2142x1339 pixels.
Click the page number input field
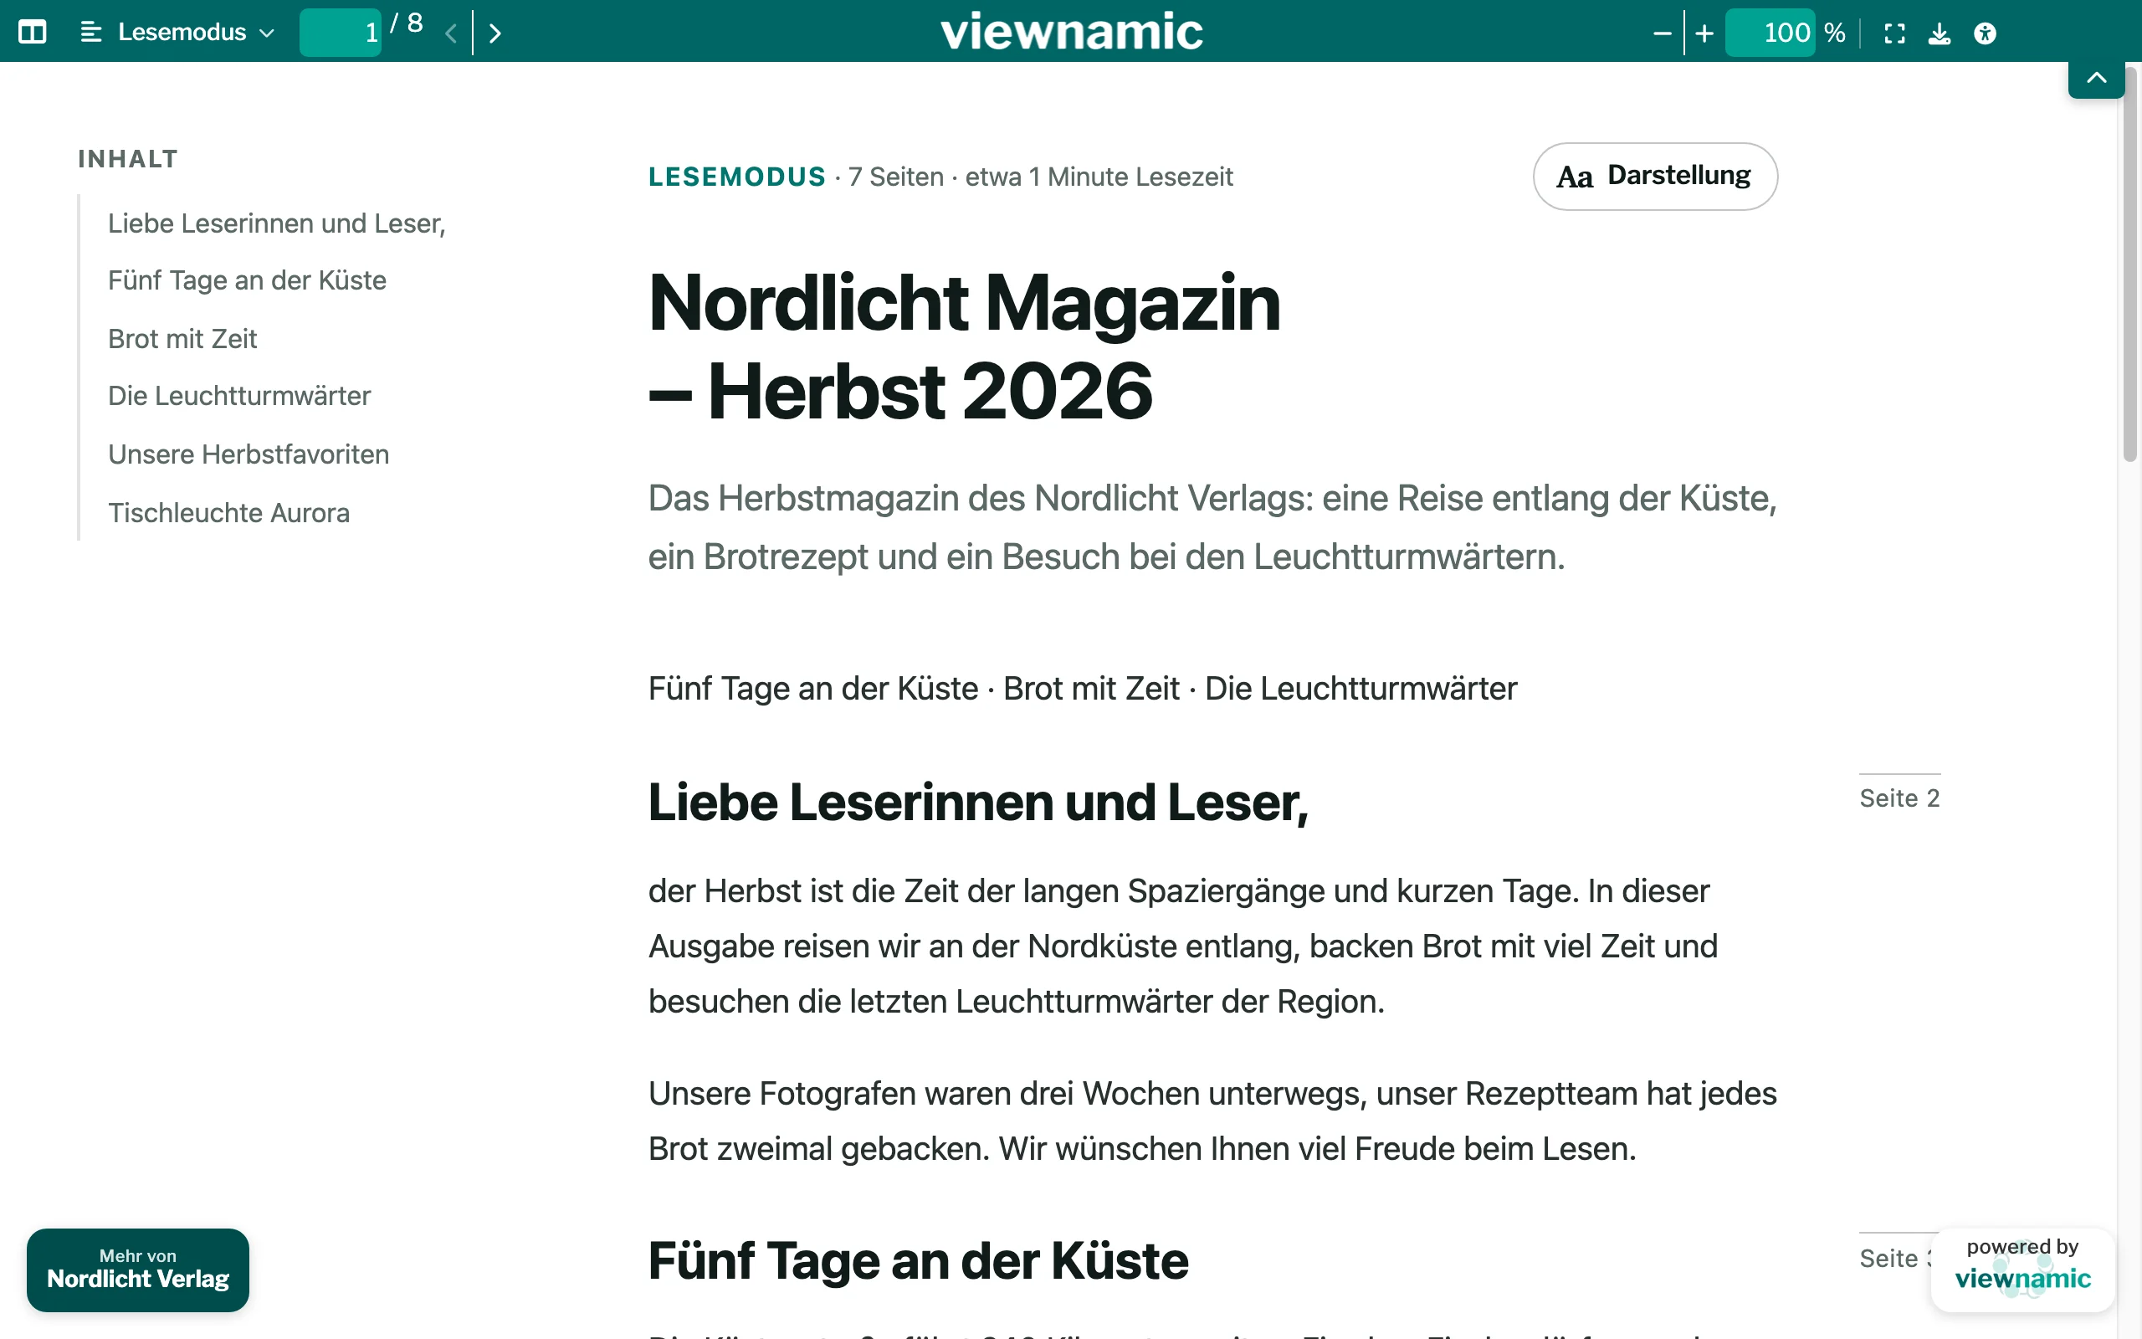pyautogui.click(x=340, y=33)
